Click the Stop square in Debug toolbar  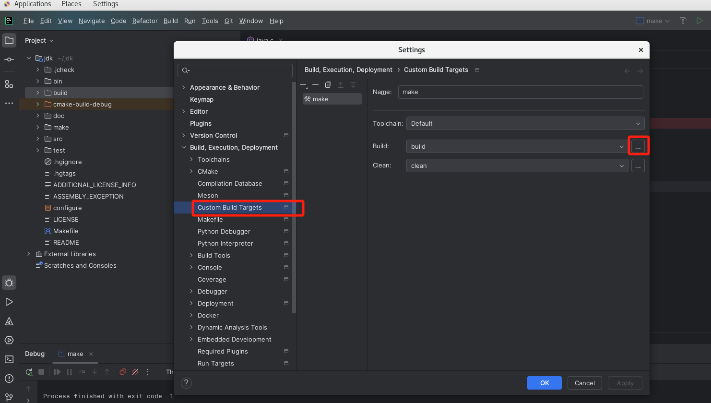point(41,372)
